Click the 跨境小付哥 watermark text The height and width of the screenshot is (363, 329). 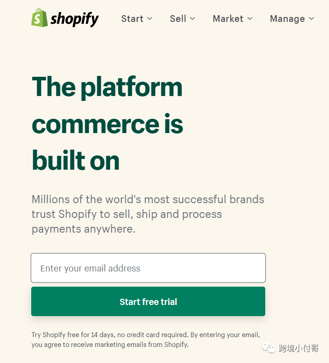pos(299,348)
